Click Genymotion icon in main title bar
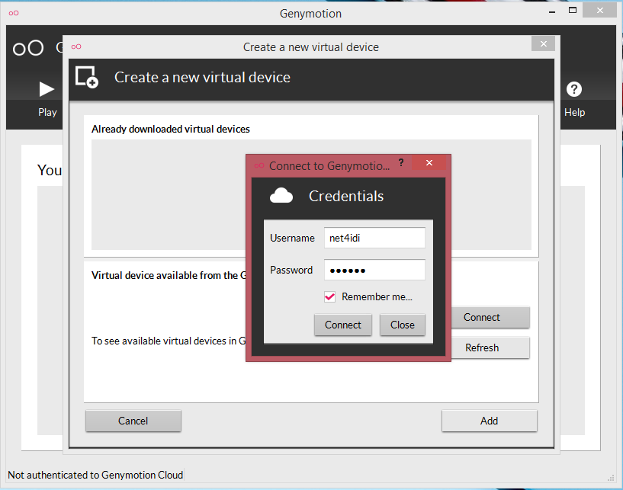The height and width of the screenshot is (490, 623). pyautogui.click(x=14, y=13)
